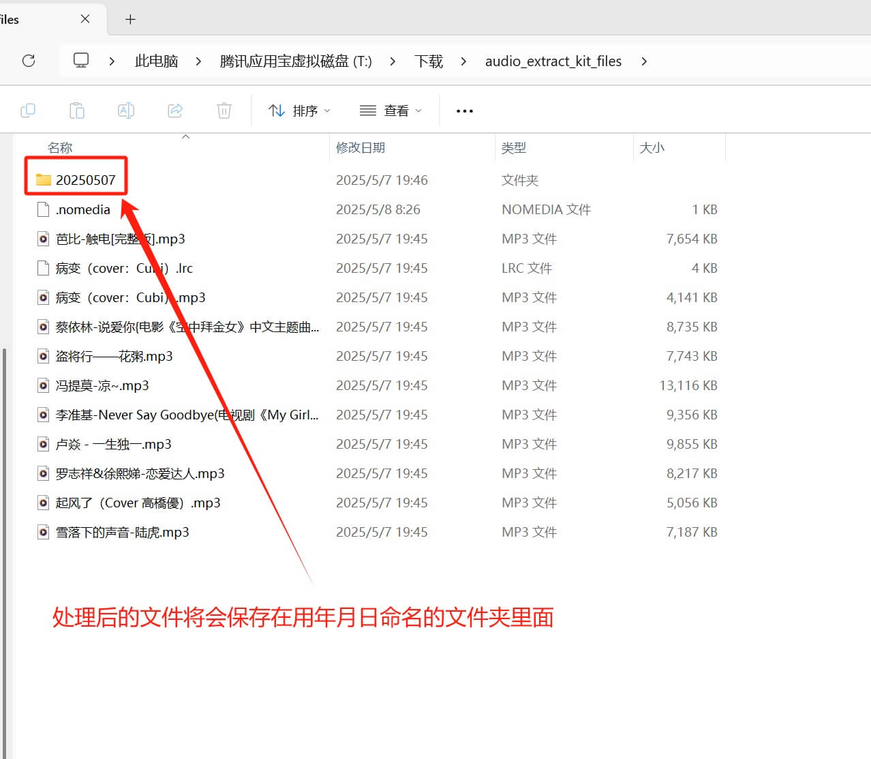Go to 腾讯应用宝虚拟磁盘 (T:) breadcrumb
This screenshot has height=759, width=871.
click(296, 61)
